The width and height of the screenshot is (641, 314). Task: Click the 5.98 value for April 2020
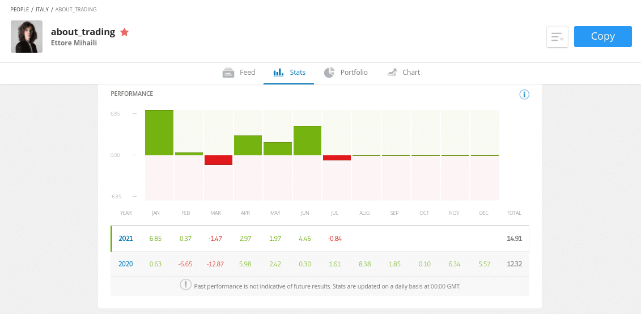[x=245, y=264]
